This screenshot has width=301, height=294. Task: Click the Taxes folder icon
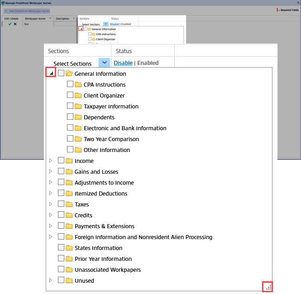point(69,205)
